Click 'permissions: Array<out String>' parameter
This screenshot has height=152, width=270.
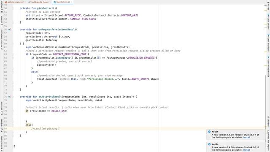(48, 37)
